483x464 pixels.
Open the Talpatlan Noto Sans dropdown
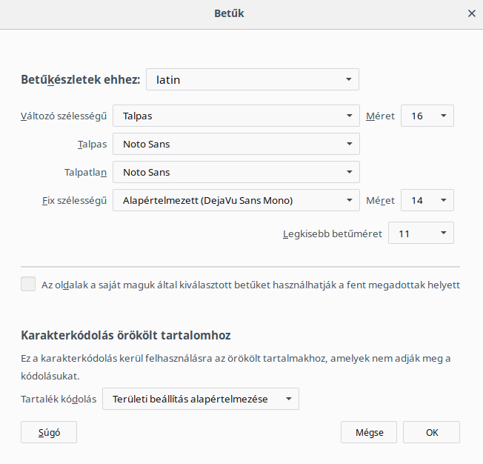[236, 172]
